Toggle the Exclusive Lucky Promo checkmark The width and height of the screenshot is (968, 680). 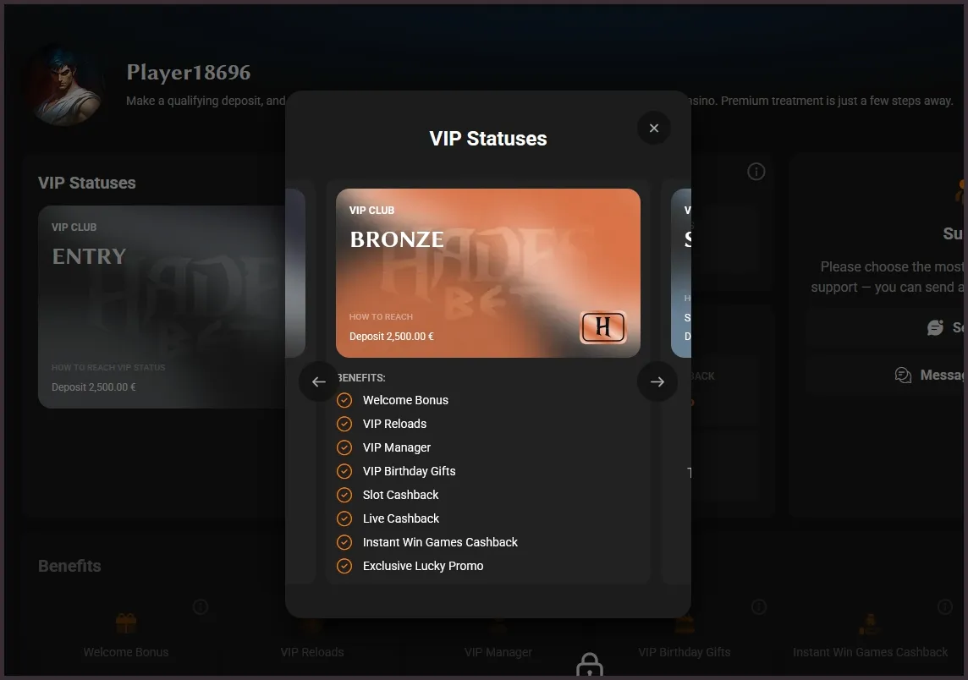point(344,566)
